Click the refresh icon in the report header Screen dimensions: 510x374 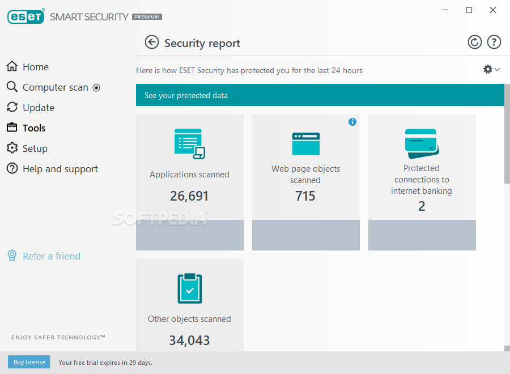pyautogui.click(x=474, y=42)
